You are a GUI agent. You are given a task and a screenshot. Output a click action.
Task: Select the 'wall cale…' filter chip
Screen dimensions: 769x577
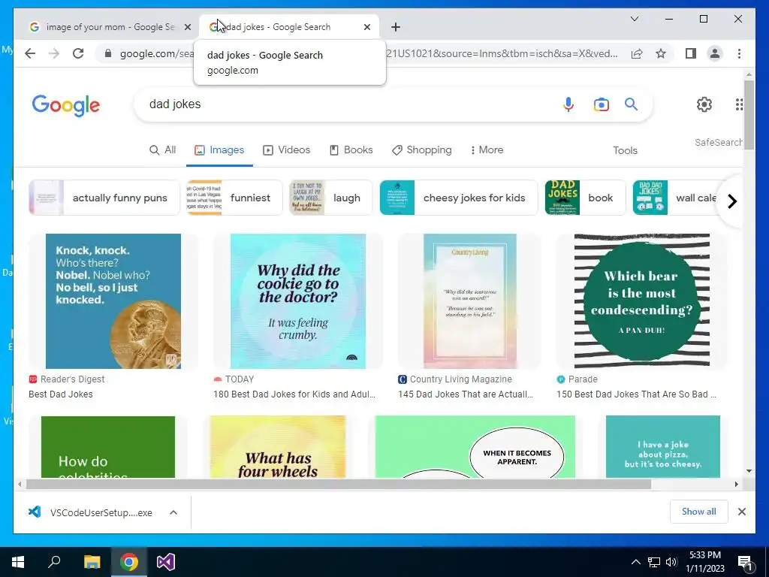pos(676,198)
